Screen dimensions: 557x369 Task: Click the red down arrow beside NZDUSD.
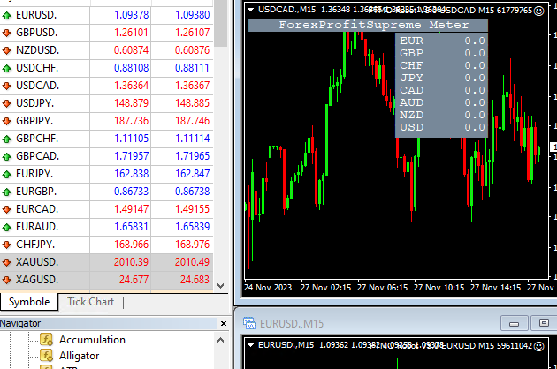(7, 50)
